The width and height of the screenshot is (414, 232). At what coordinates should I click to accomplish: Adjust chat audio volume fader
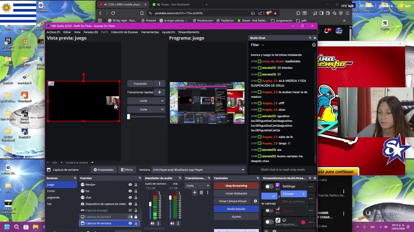[x=170, y=198]
